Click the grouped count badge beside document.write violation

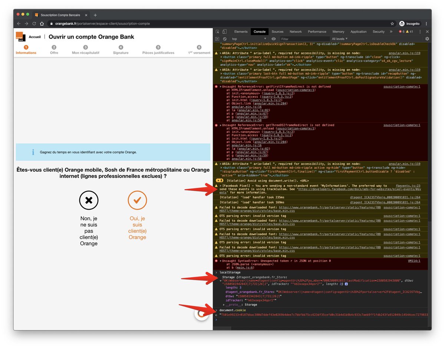(220, 180)
